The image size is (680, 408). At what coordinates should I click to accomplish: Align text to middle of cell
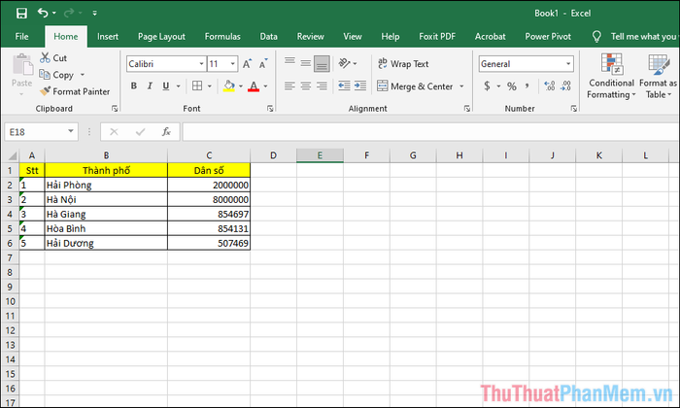306,63
